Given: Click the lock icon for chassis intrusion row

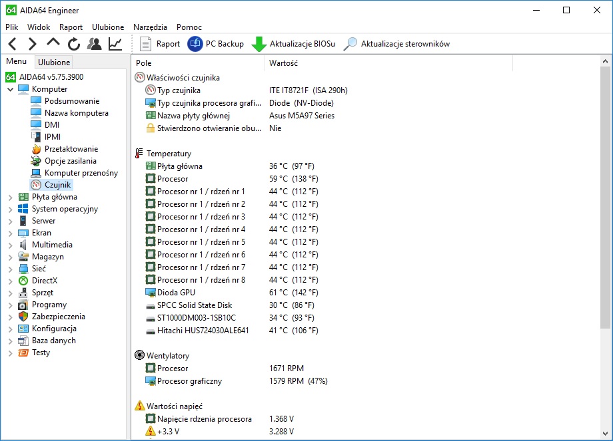Looking at the screenshot, I should [151, 128].
